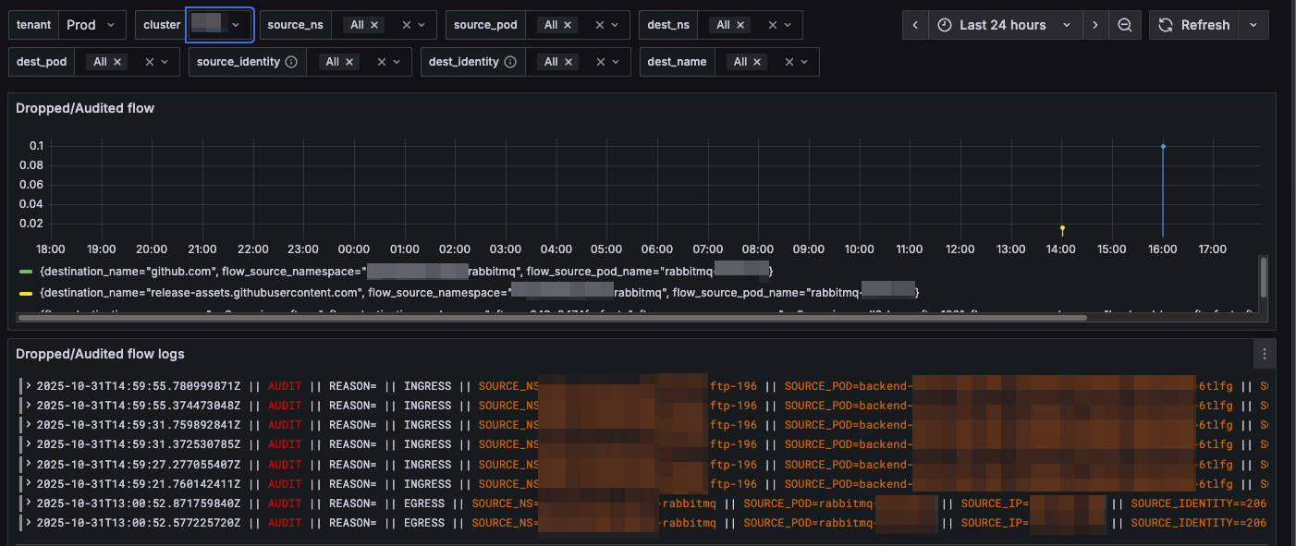The height and width of the screenshot is (546, 1296).
Task: Shift time range backward with left arrow
Action: point(915,25)
